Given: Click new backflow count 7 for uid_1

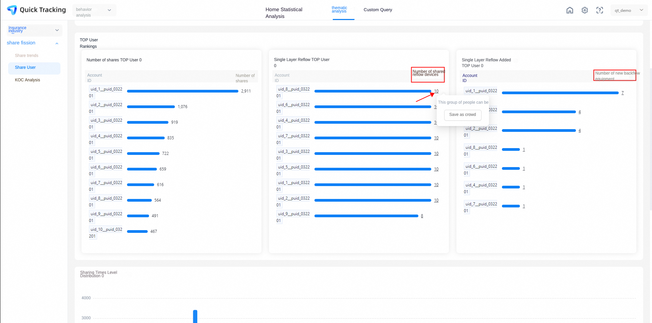Looking at the screenshot, I should [622, 93].
